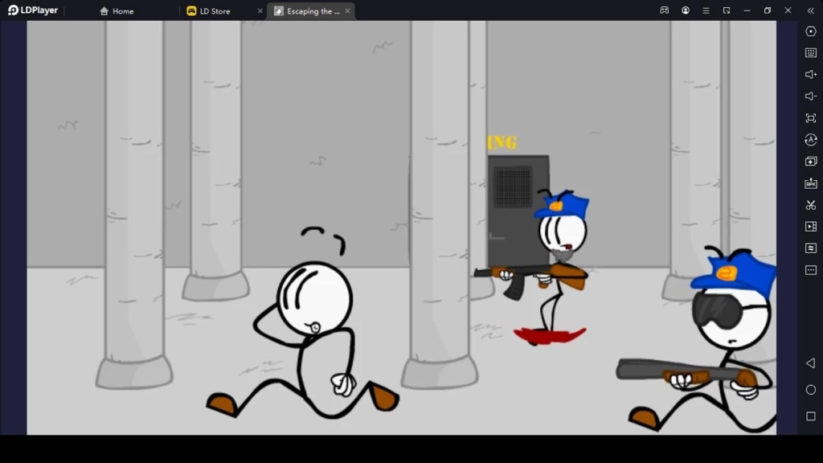
Task: Decrease volume with the speaker minus icon
Action: (811, 96)
